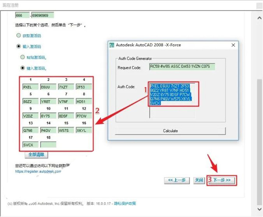Click the empty activation field 18
Viewport: 263px width, 217px height.
coord(48,145)
